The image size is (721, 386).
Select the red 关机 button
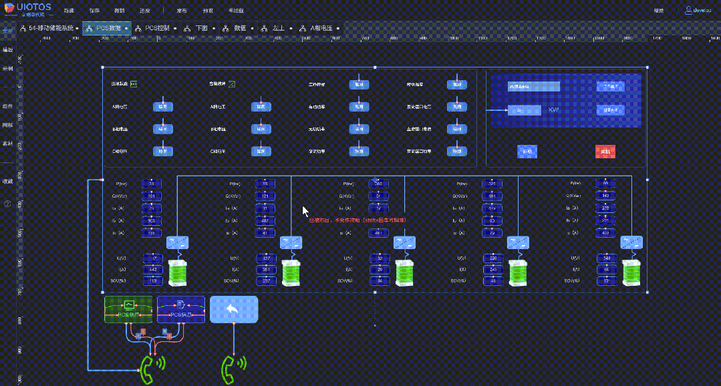[x=605, y=151]
